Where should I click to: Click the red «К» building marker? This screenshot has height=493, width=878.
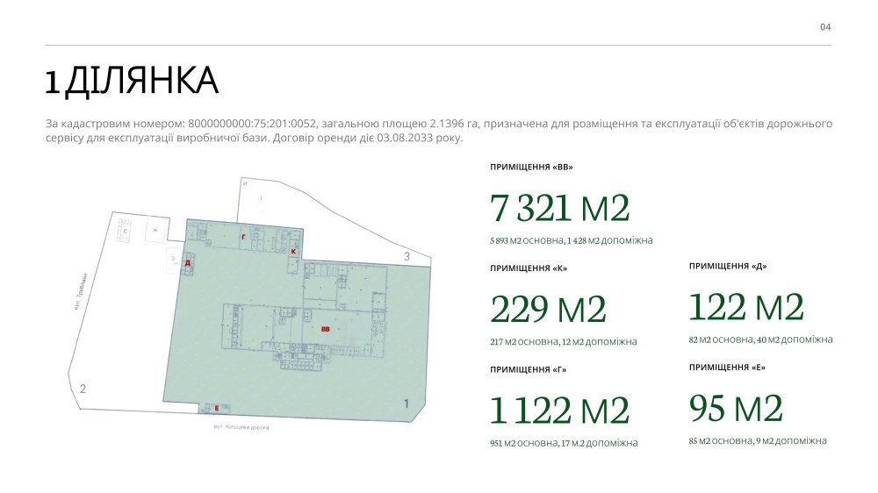click(293, 252)
